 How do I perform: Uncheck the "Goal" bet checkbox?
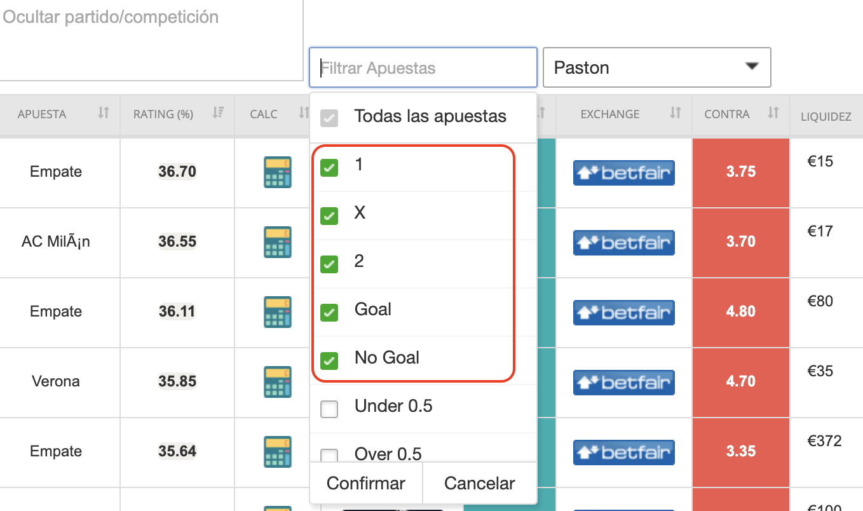tap(329, 312)
